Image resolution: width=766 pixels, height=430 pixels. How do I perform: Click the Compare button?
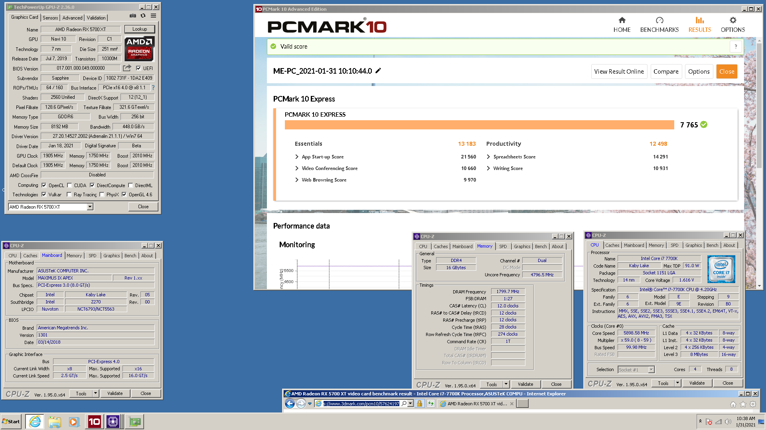tap(666, 72)
